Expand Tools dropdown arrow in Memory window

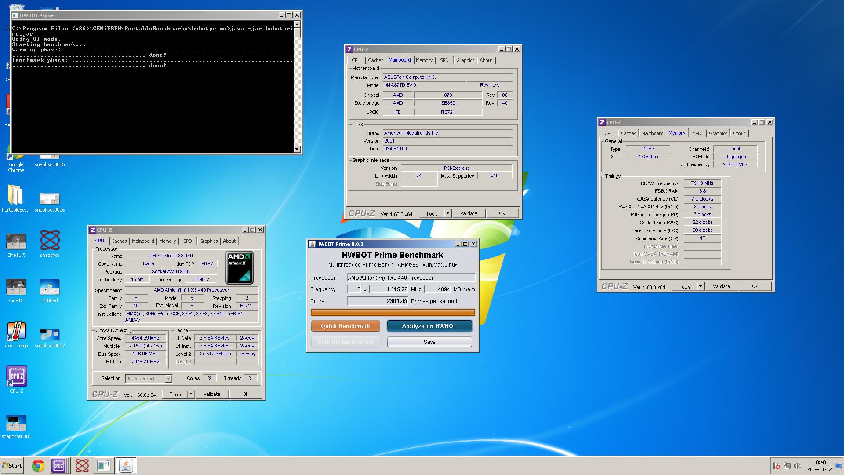700,286
